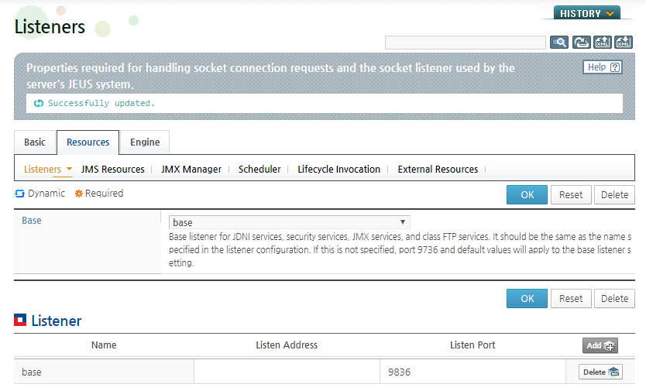Click the search magnifier icon
Screen dimensions: 646x391
[559, 42]
